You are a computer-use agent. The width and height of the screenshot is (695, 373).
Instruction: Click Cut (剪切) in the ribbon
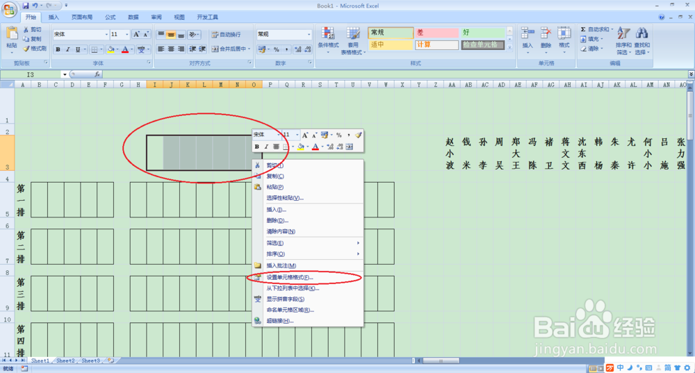[33, 29]
